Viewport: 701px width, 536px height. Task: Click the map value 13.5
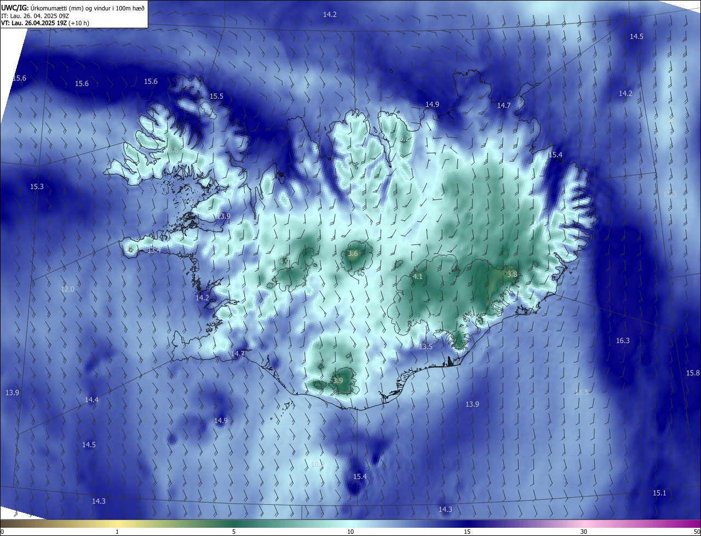[426, 346]
